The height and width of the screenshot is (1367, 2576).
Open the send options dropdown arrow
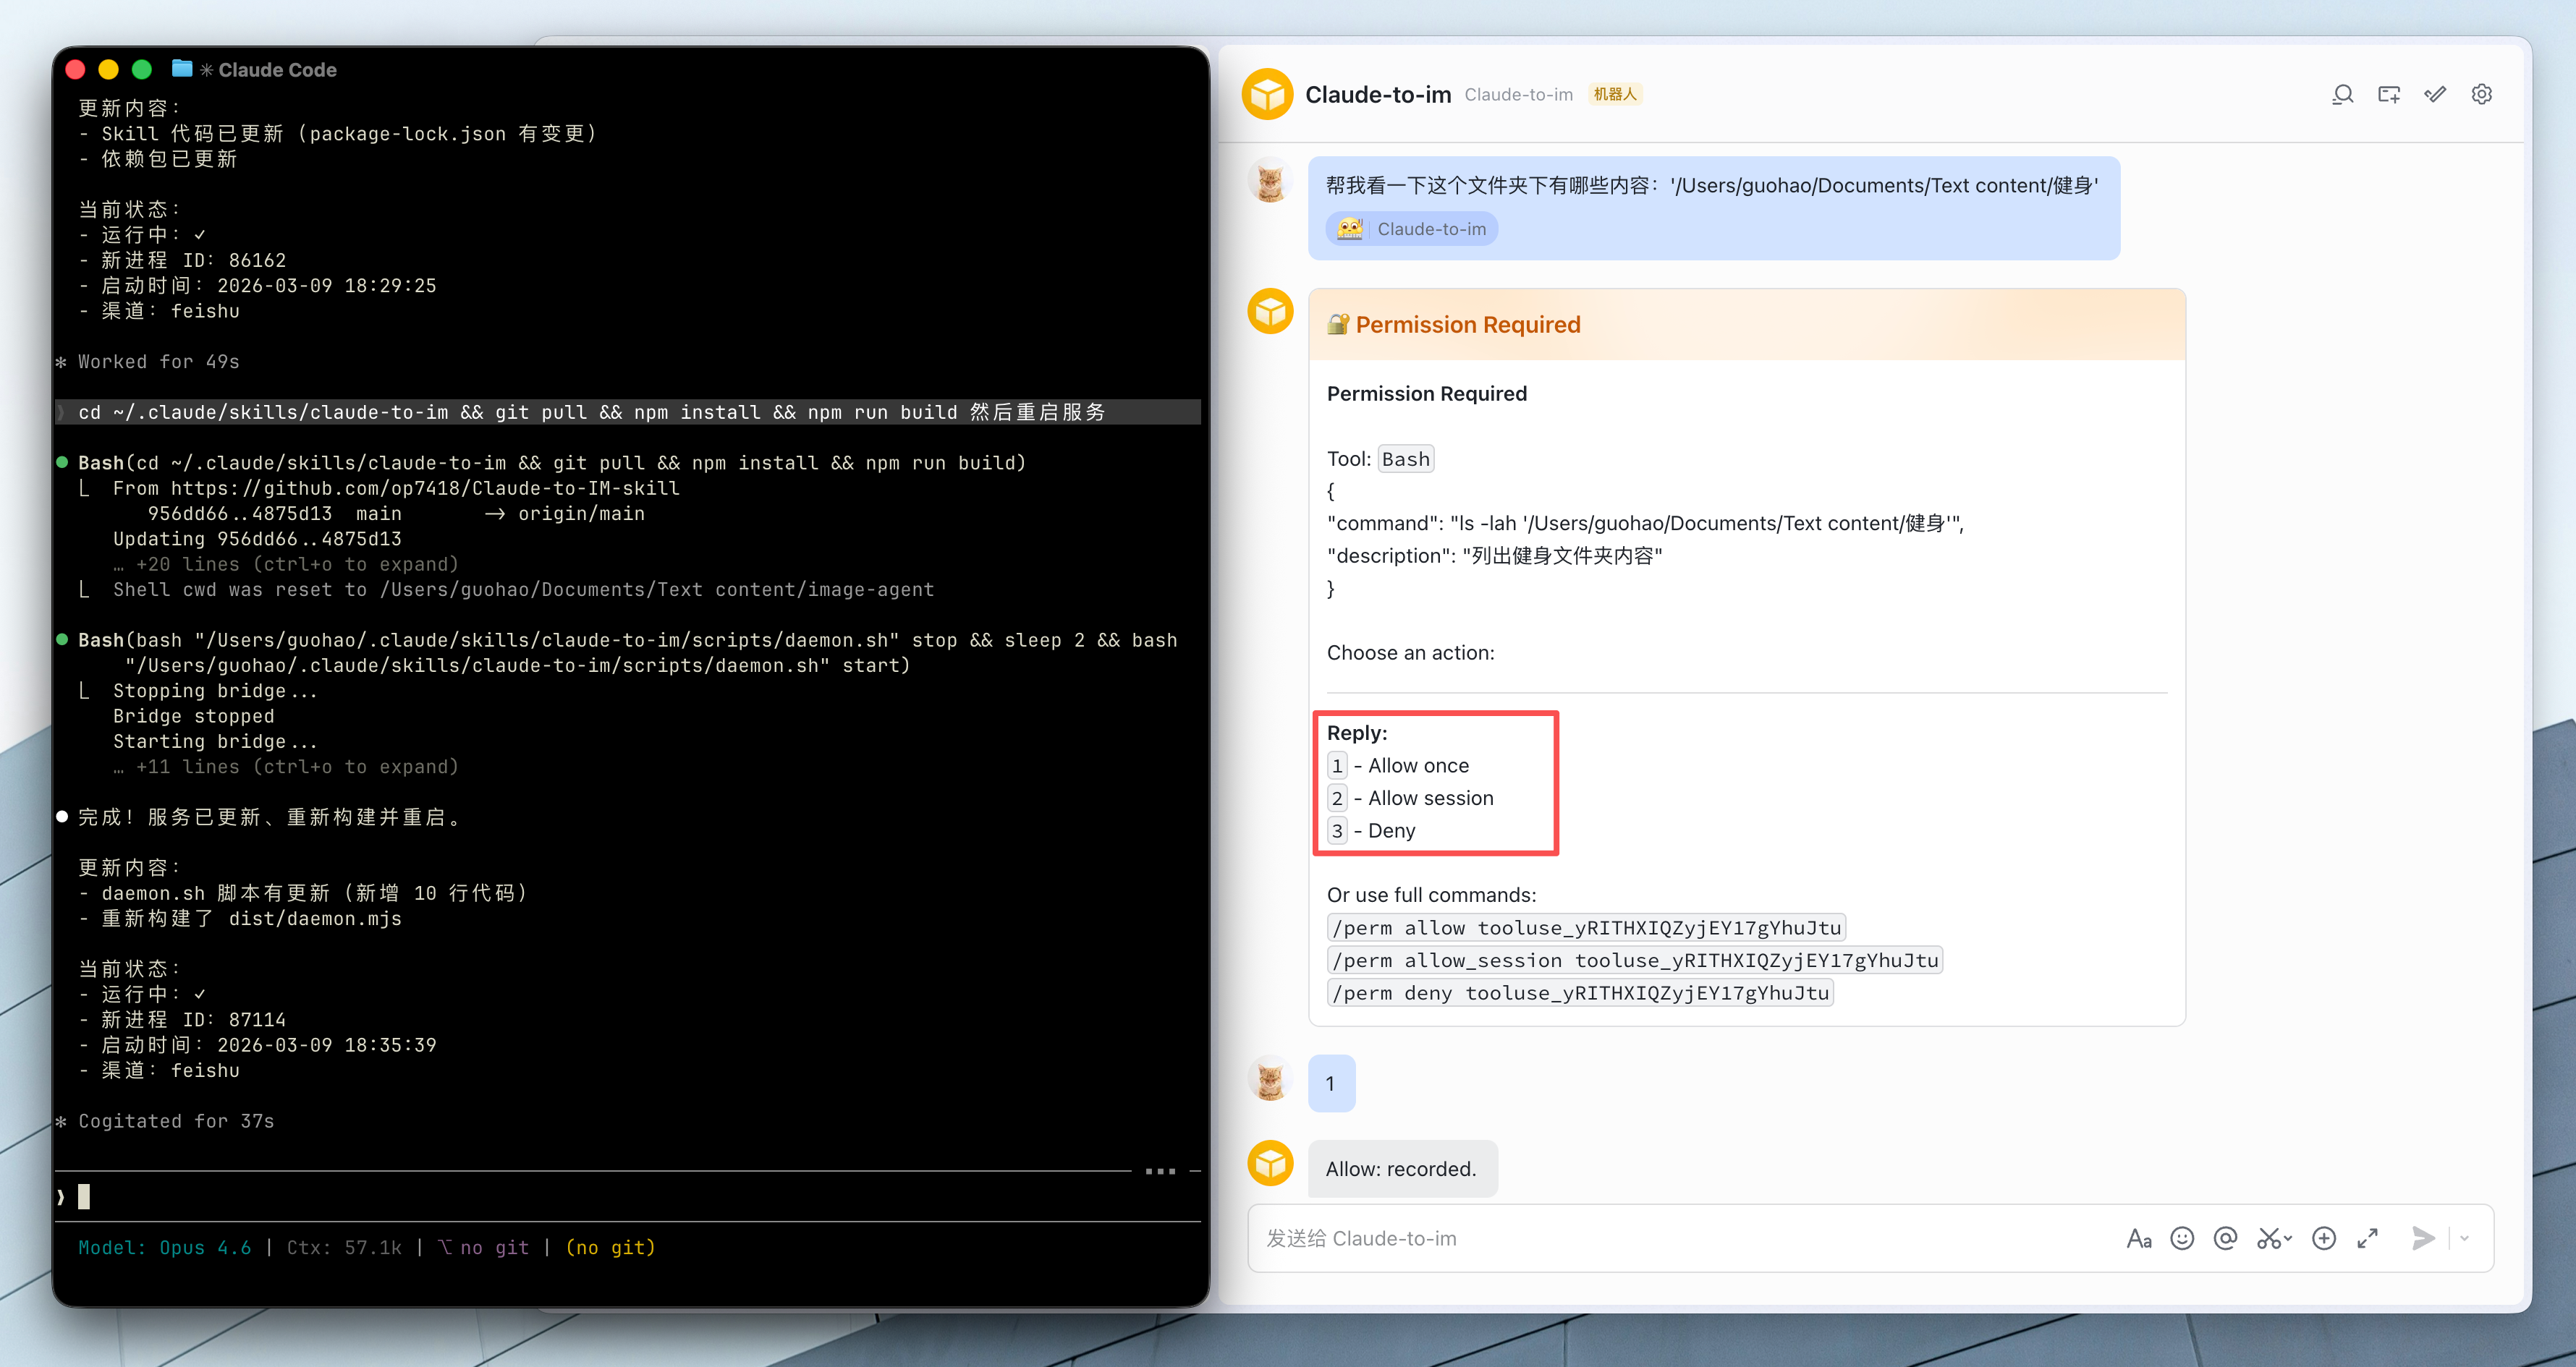coord(2465,1239)
